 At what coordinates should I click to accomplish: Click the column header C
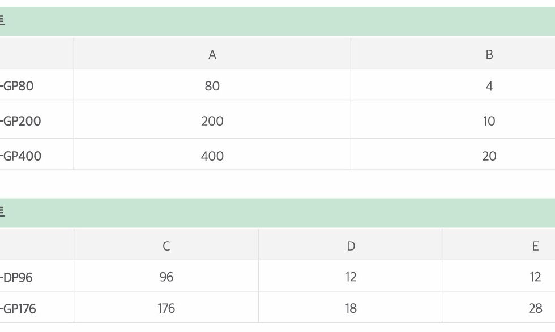166,245
